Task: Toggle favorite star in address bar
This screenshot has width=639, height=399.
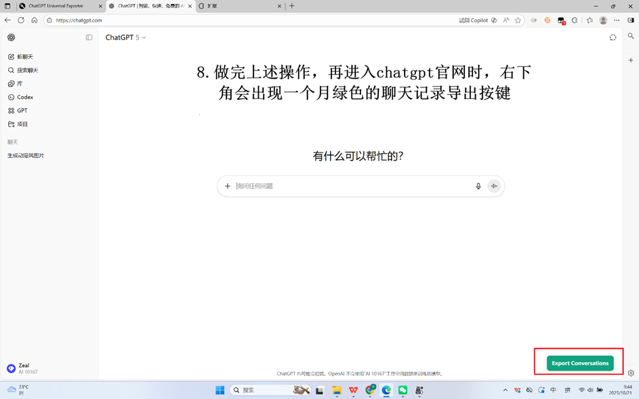Action: [518, 20]
